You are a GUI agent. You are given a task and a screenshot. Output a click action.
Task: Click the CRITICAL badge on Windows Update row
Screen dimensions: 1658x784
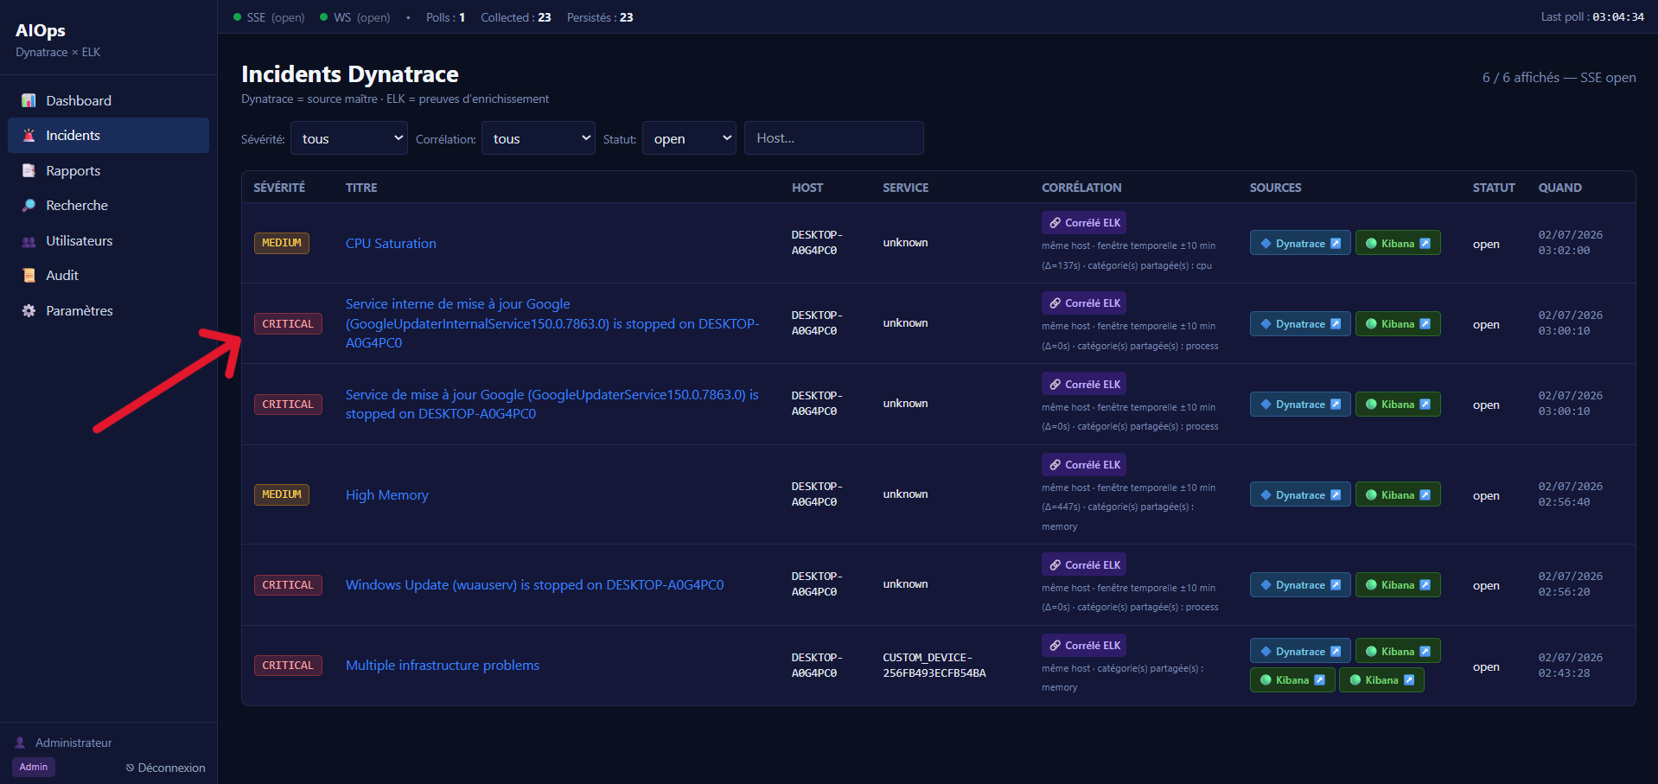[288, 585]
